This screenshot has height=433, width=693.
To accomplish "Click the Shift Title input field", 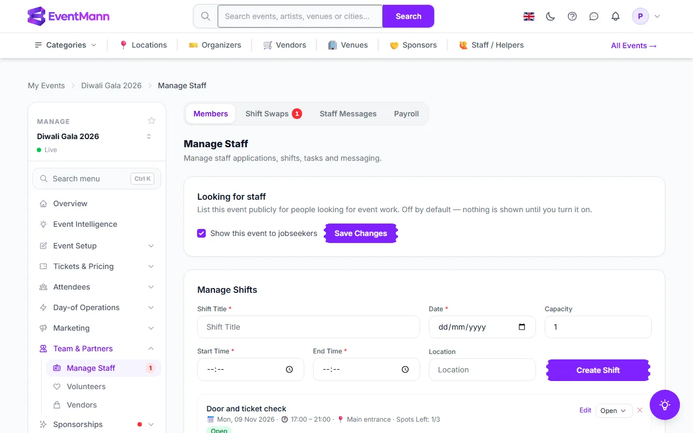I will [x=309, y=327].
